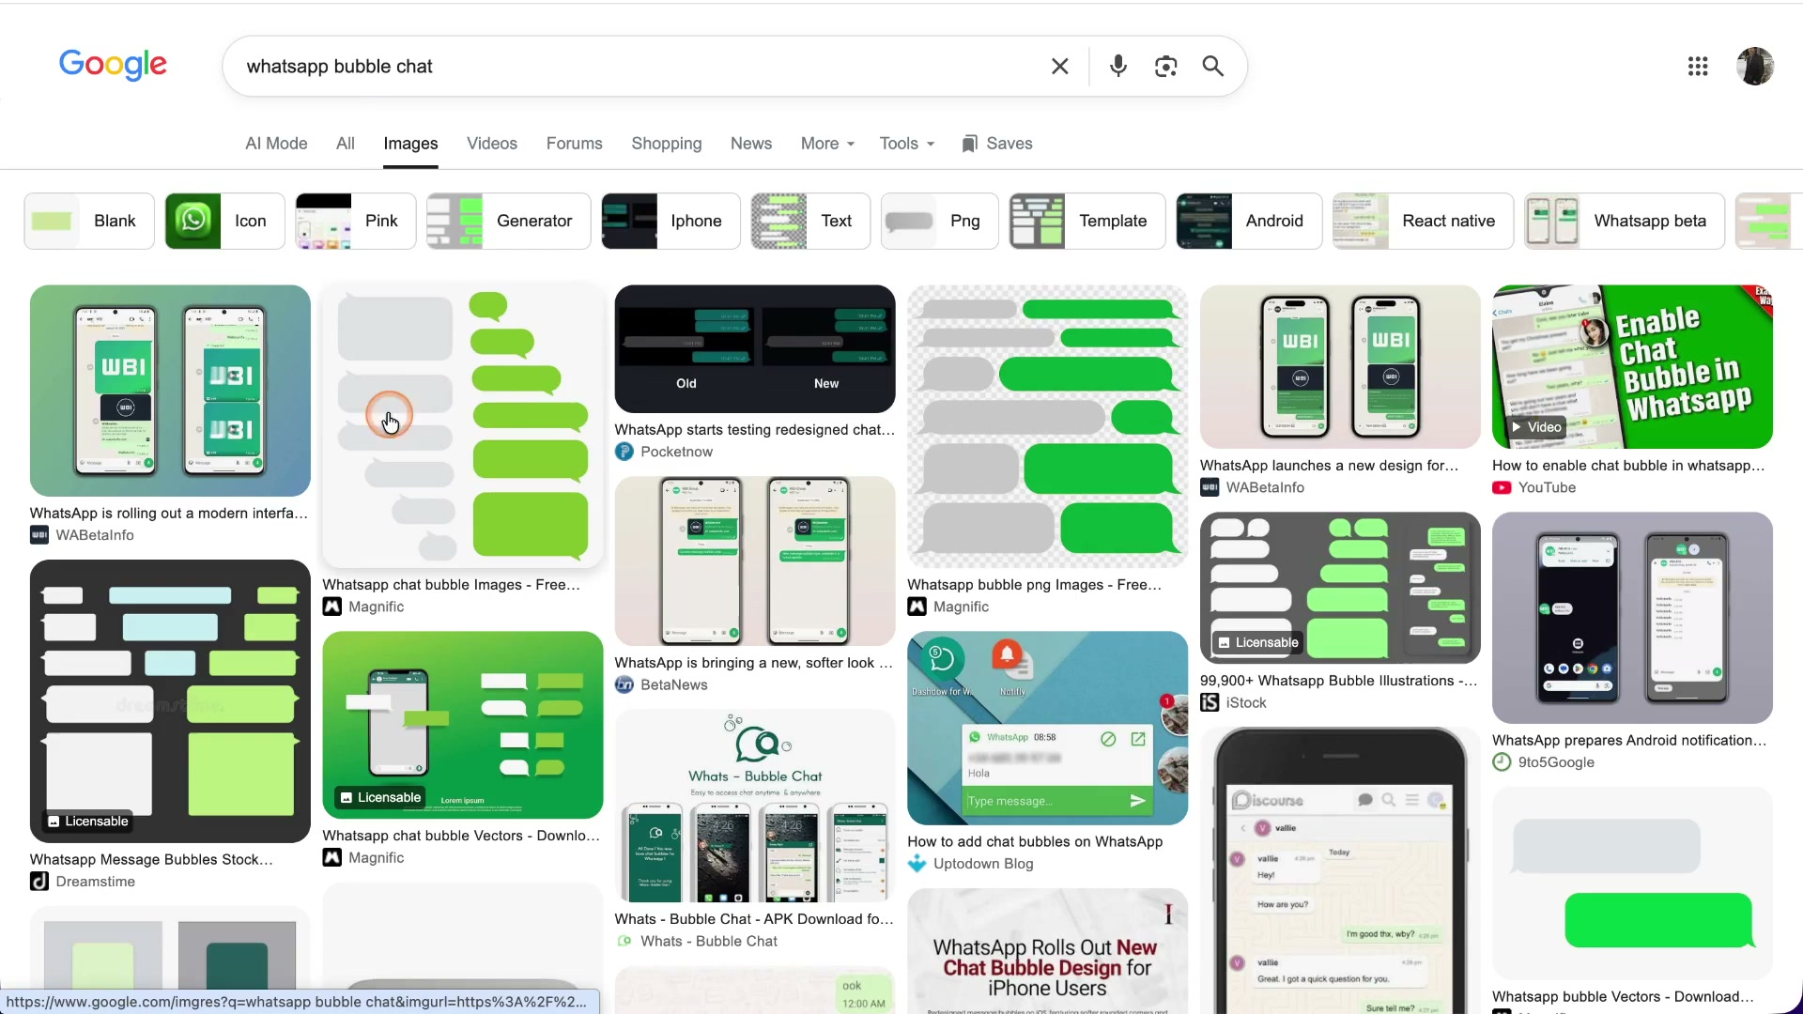Clear the search box text
Viewport: 1803px width, 1014px height.
pyautogui.click(x=1059, y=67)
